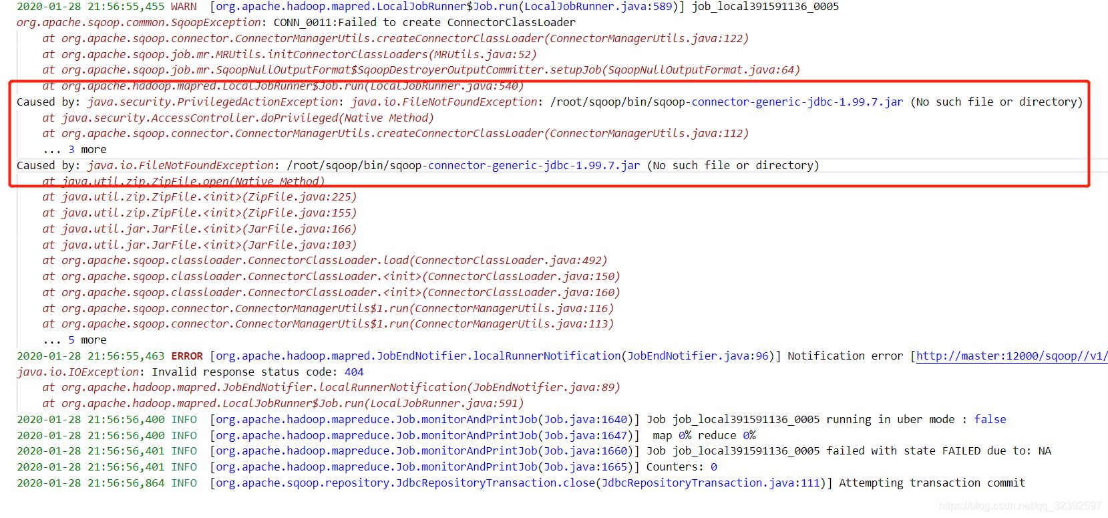The height and width of the screenshot is (518, 1108).
Task: Click 'java.security.PrivilegedActionException' exception name
Action: [212, 102]
